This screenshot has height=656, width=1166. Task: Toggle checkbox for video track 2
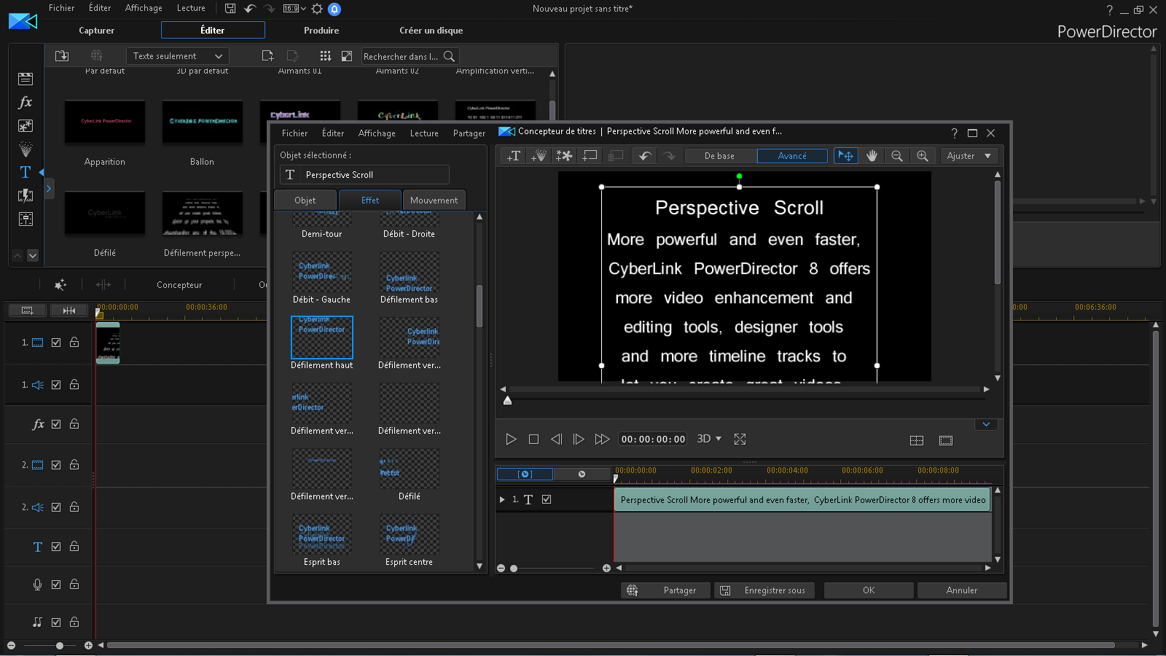tap(56, 465)
